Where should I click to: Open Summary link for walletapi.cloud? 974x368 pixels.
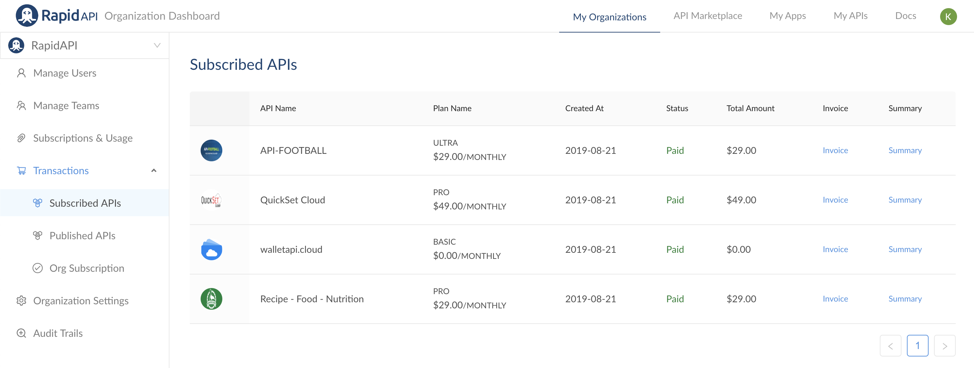905,249
